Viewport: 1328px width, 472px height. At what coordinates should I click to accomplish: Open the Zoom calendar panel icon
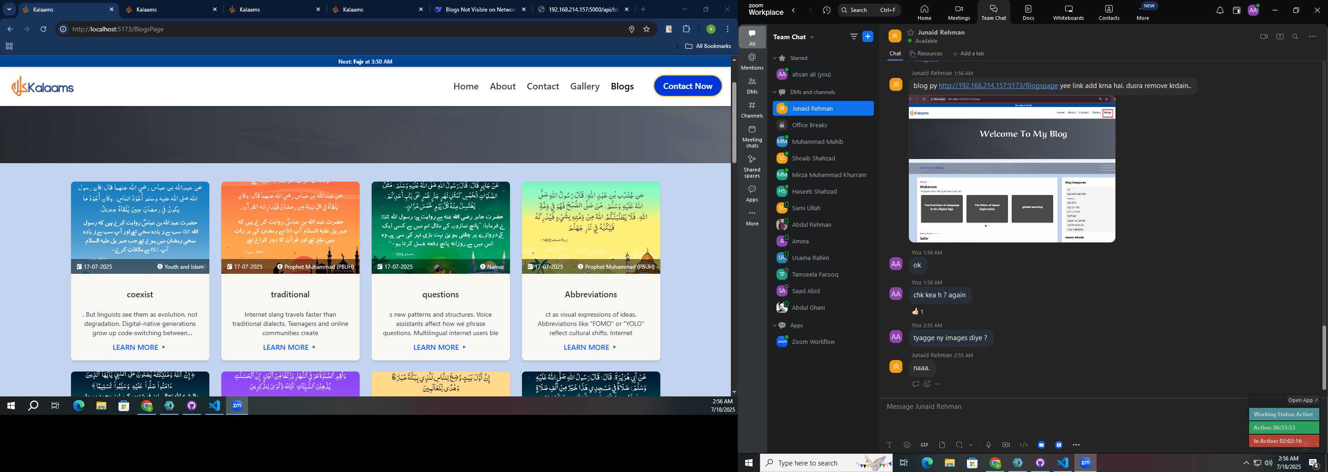[x=1236, y=10]
